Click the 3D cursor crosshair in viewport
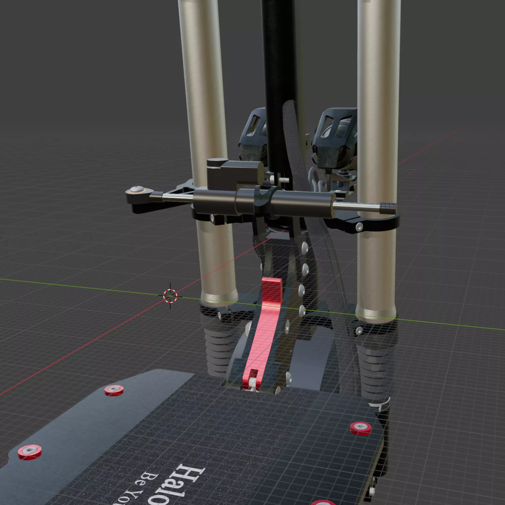Screen dimensions: 505x505 click(170, 296)
